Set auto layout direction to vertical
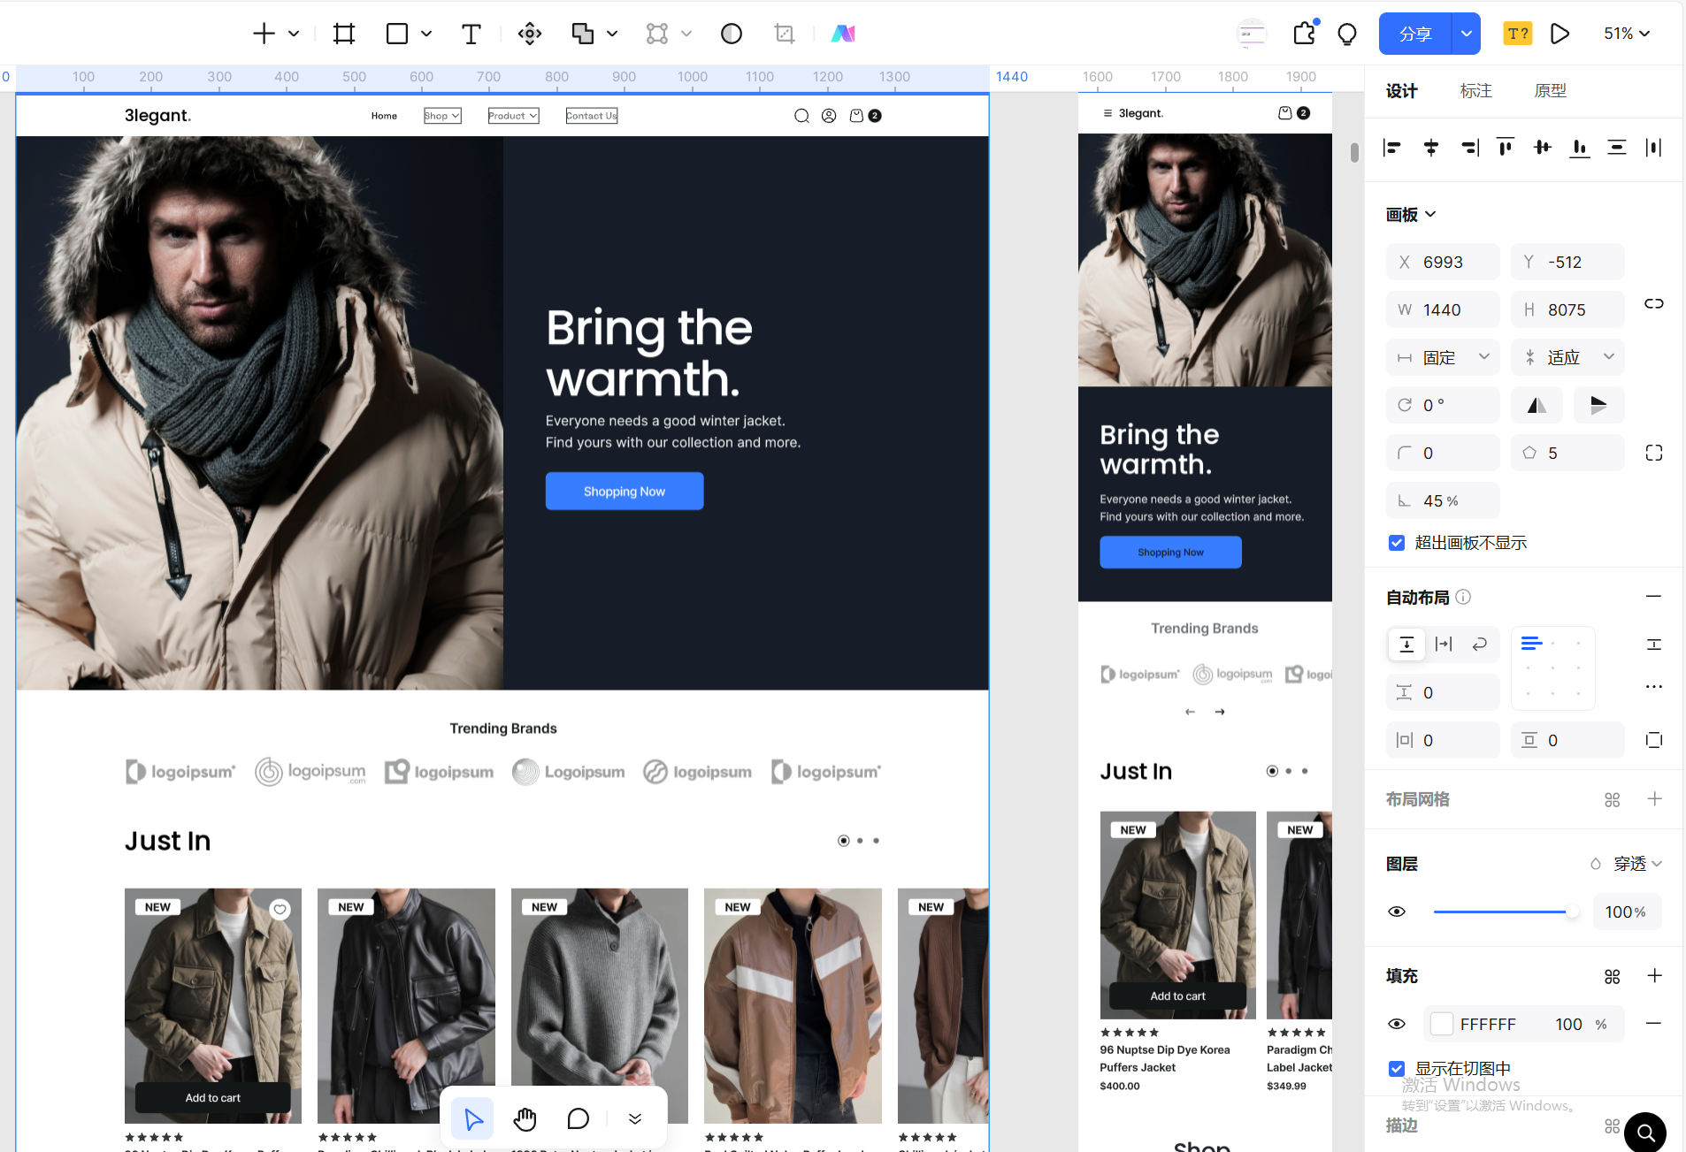This screenshot has height=1152, width=1686. click(1406, 644)
